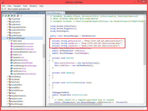
Task: Click the open assembly list toolbar icon
Action: [x=12, y=16]
